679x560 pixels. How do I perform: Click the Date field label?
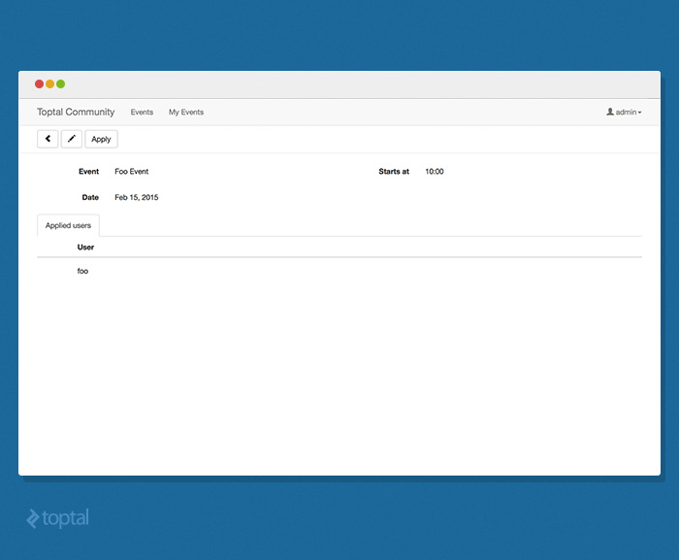point(90,198)
